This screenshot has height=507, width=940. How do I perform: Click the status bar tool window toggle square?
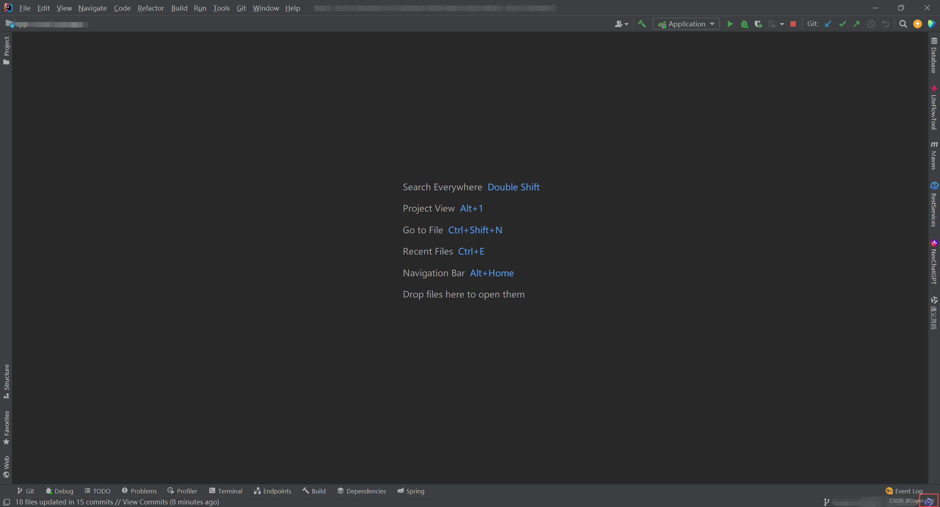(7, 502)
